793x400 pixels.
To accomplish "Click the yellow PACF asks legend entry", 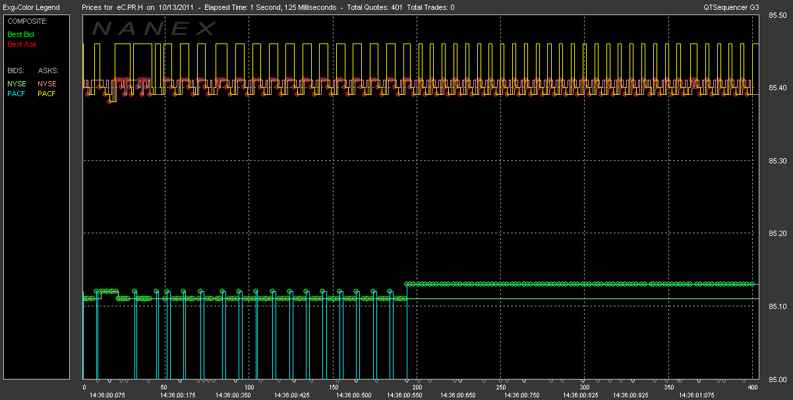I will point(47,94).
